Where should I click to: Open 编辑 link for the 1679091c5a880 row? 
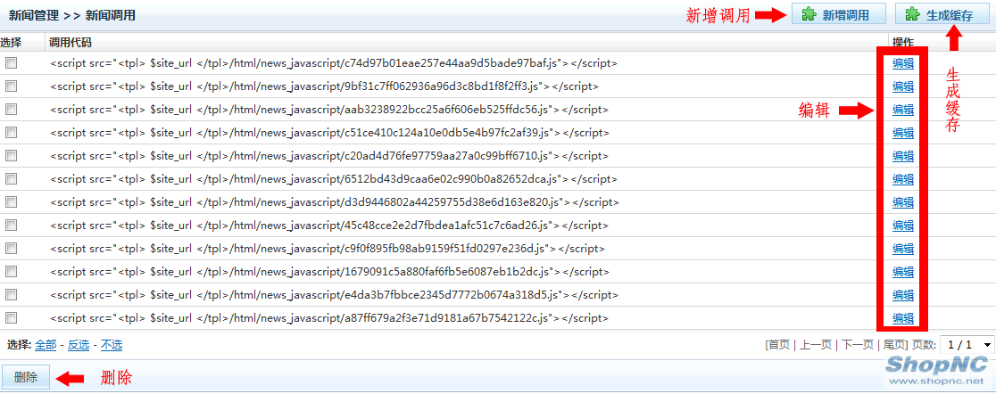point(902,272)
